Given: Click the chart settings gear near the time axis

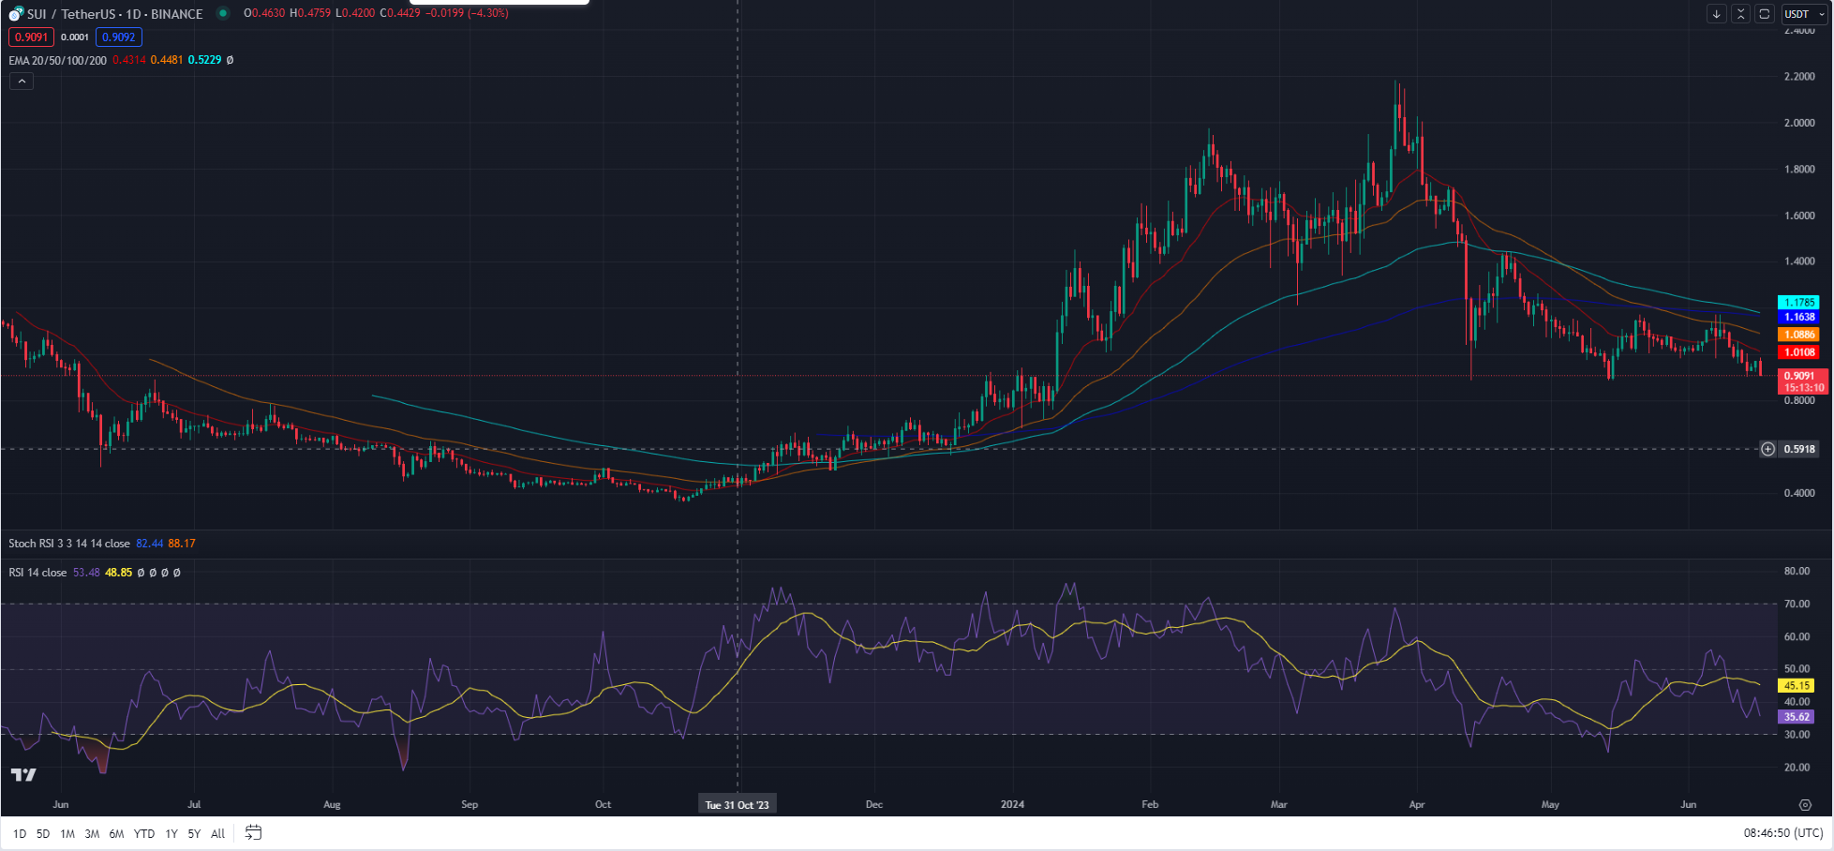Looking at the screenshot, I should tap(1804, 804).
